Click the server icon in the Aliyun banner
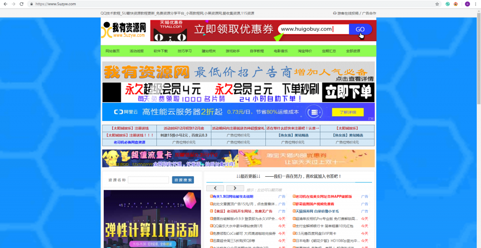Image resolution: width=481 pixels, height=248 pixels. tap(314, 112)
